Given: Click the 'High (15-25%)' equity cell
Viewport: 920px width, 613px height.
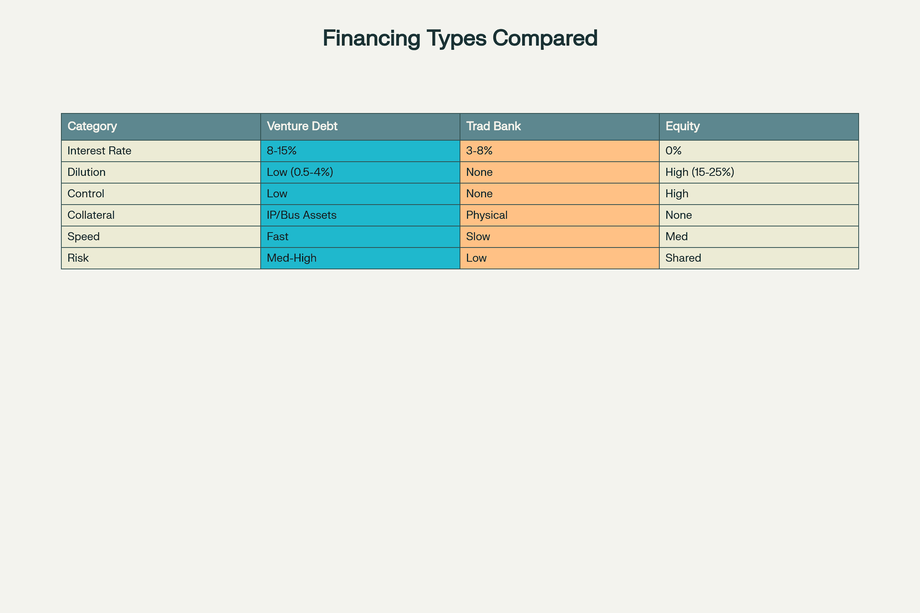Looking at the screenshot, I should (700, 172).
